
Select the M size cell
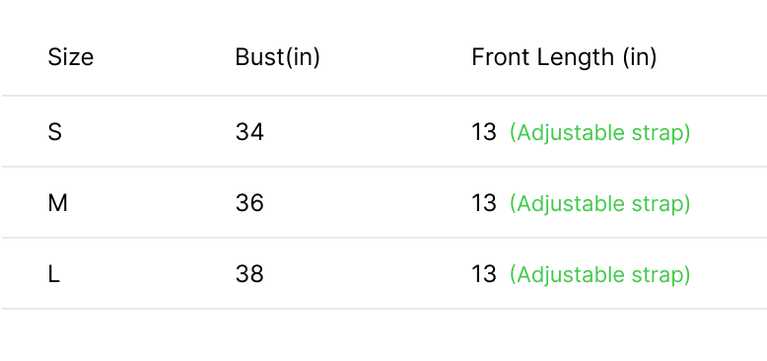click(58, 203)
